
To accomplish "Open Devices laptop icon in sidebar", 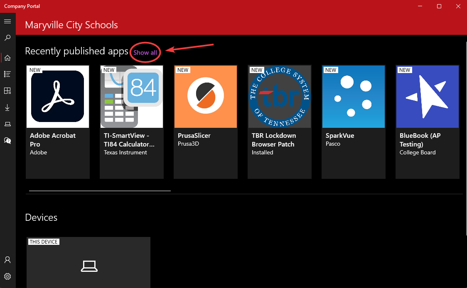I will point(7,124).
